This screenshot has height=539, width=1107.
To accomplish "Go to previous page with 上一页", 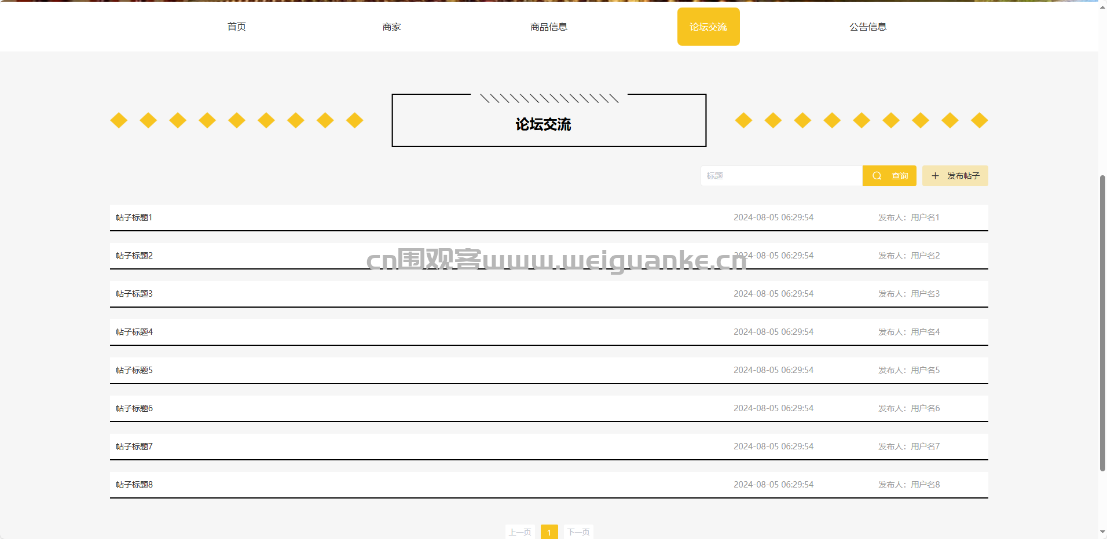I will point(520,532).
